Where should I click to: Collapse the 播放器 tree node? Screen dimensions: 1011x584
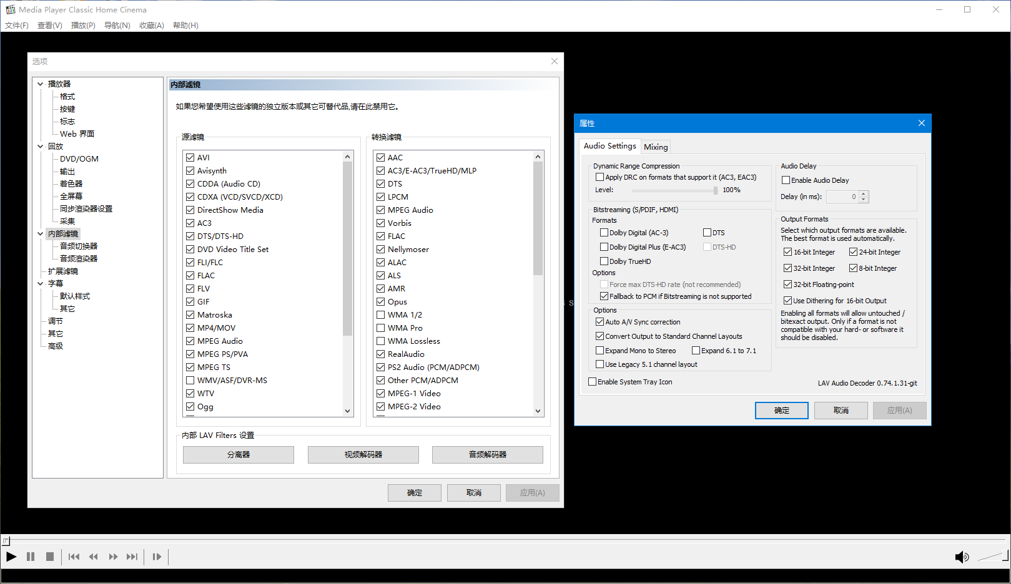click(x=41, y=84)
